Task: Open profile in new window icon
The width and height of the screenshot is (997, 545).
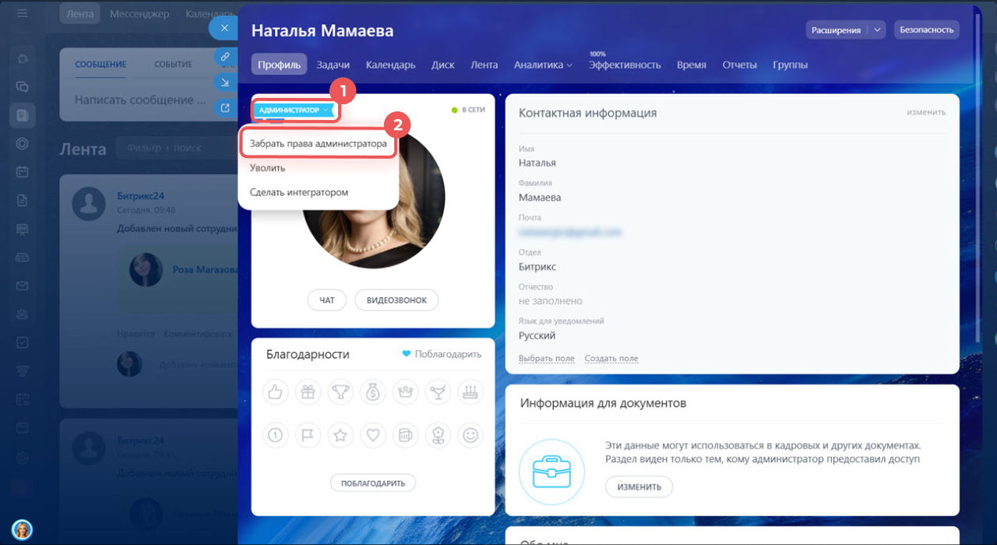Action: point(225,108)
